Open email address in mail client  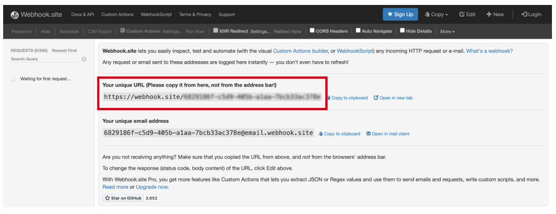(388, 134)
